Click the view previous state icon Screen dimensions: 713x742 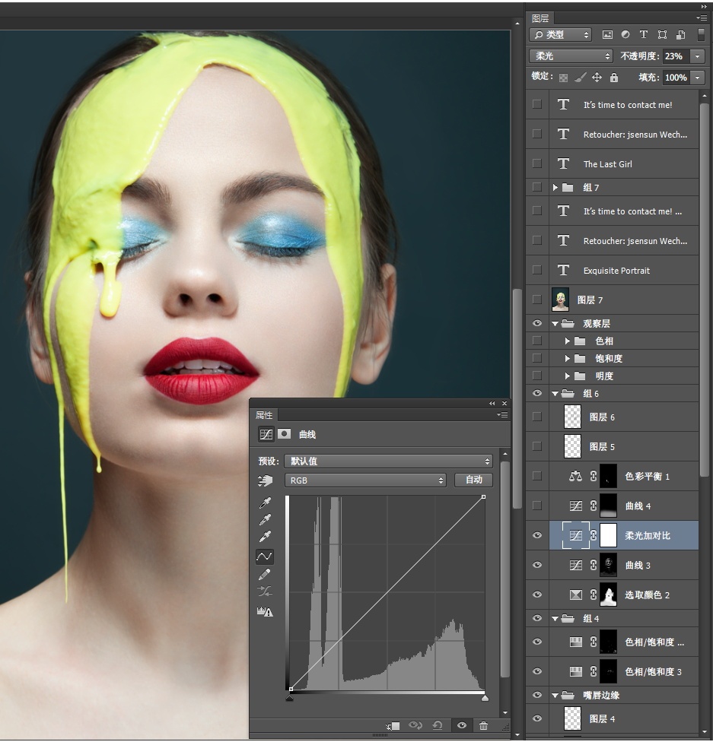click(415, 725)
